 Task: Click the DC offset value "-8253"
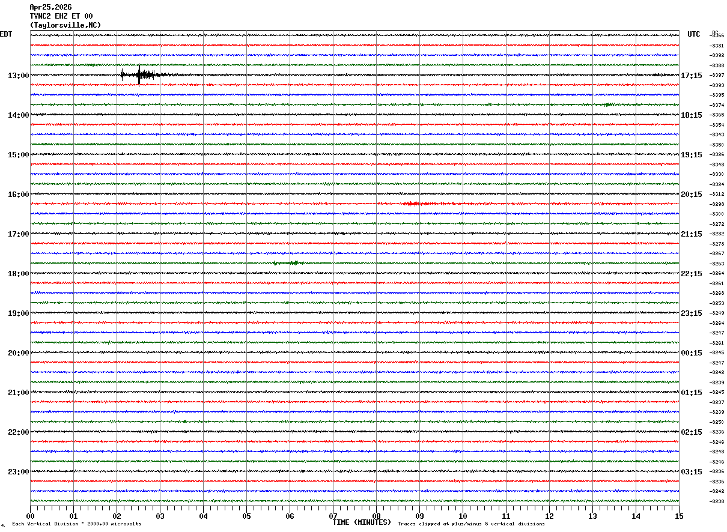717,303
